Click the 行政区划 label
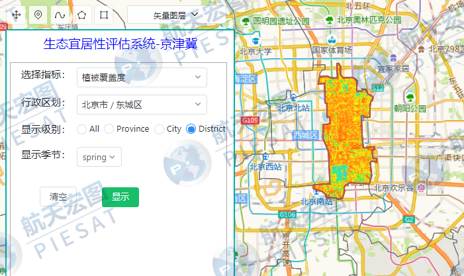This screenshot has width=464, height=276. coord(43,103)
